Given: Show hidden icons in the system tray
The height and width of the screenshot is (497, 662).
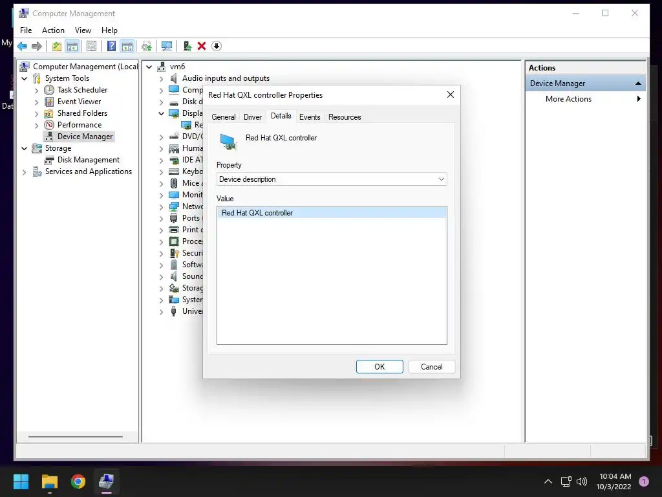Looking at the screenshot, I should tap(548, 481).
